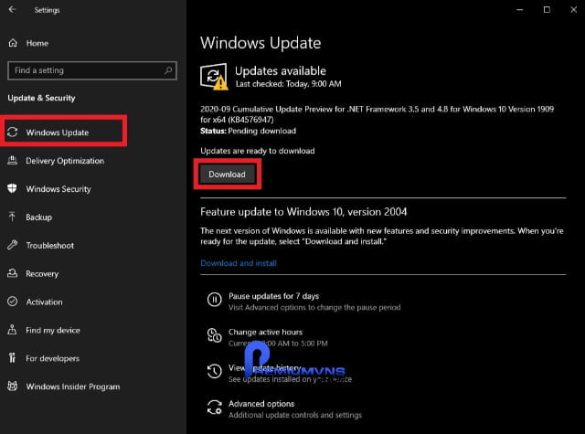This screenshot has height=434, width=585.
Task: Click the Status: Pending download text
Action: point(248,131)
